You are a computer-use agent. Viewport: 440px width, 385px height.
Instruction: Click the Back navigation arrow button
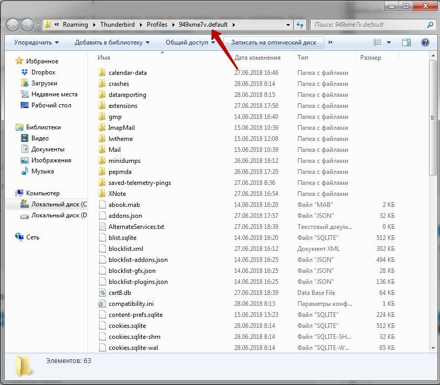pos(13,25)
